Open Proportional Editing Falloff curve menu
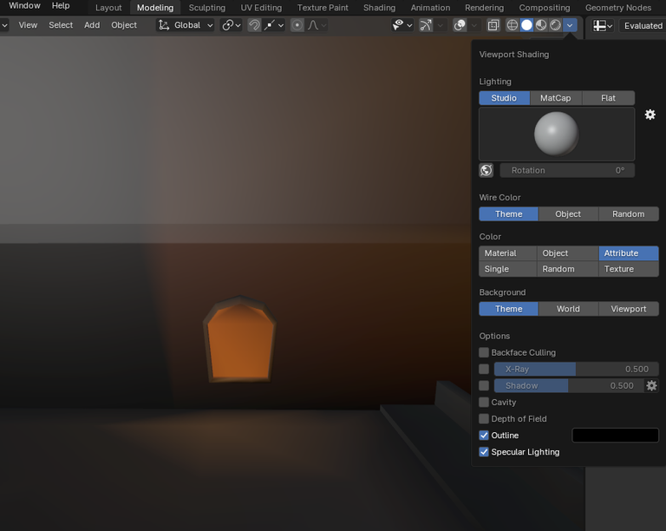Image resolution: width=666 pixels, height=531 pixels. point(317,25)
